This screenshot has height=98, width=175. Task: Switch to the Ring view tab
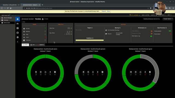(25, 45)
